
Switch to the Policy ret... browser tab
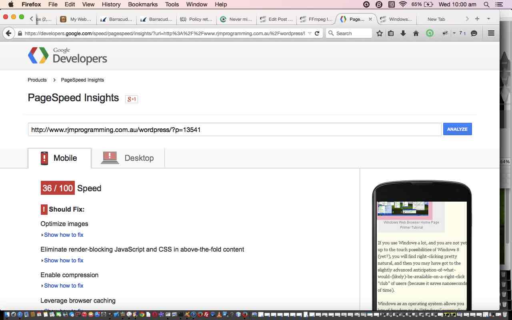[x=196, y=19]
